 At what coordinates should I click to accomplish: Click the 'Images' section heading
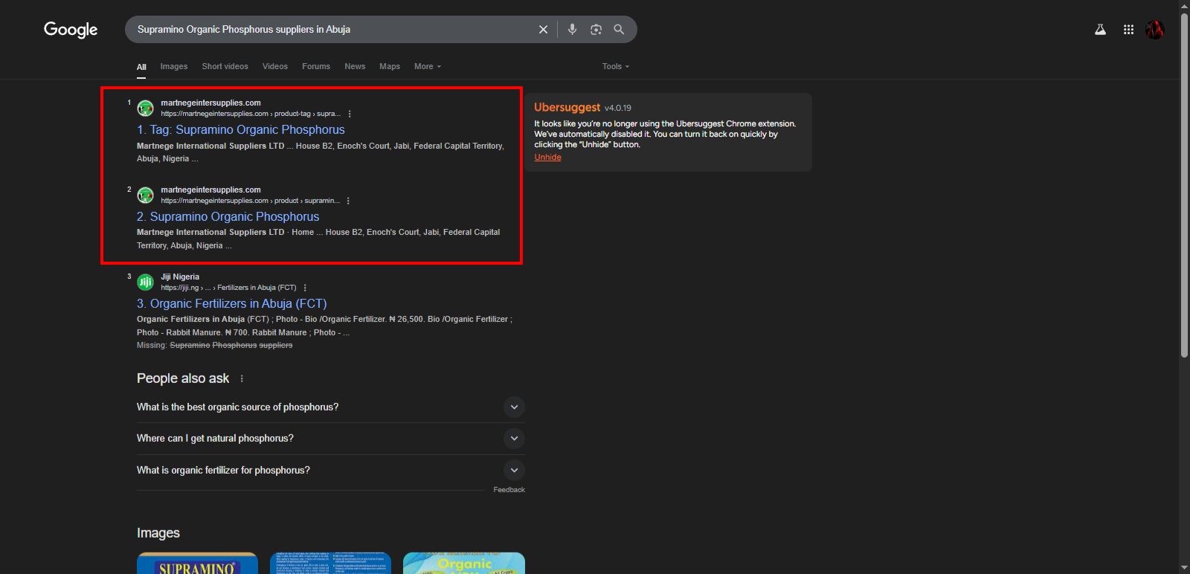coord(158,533)
